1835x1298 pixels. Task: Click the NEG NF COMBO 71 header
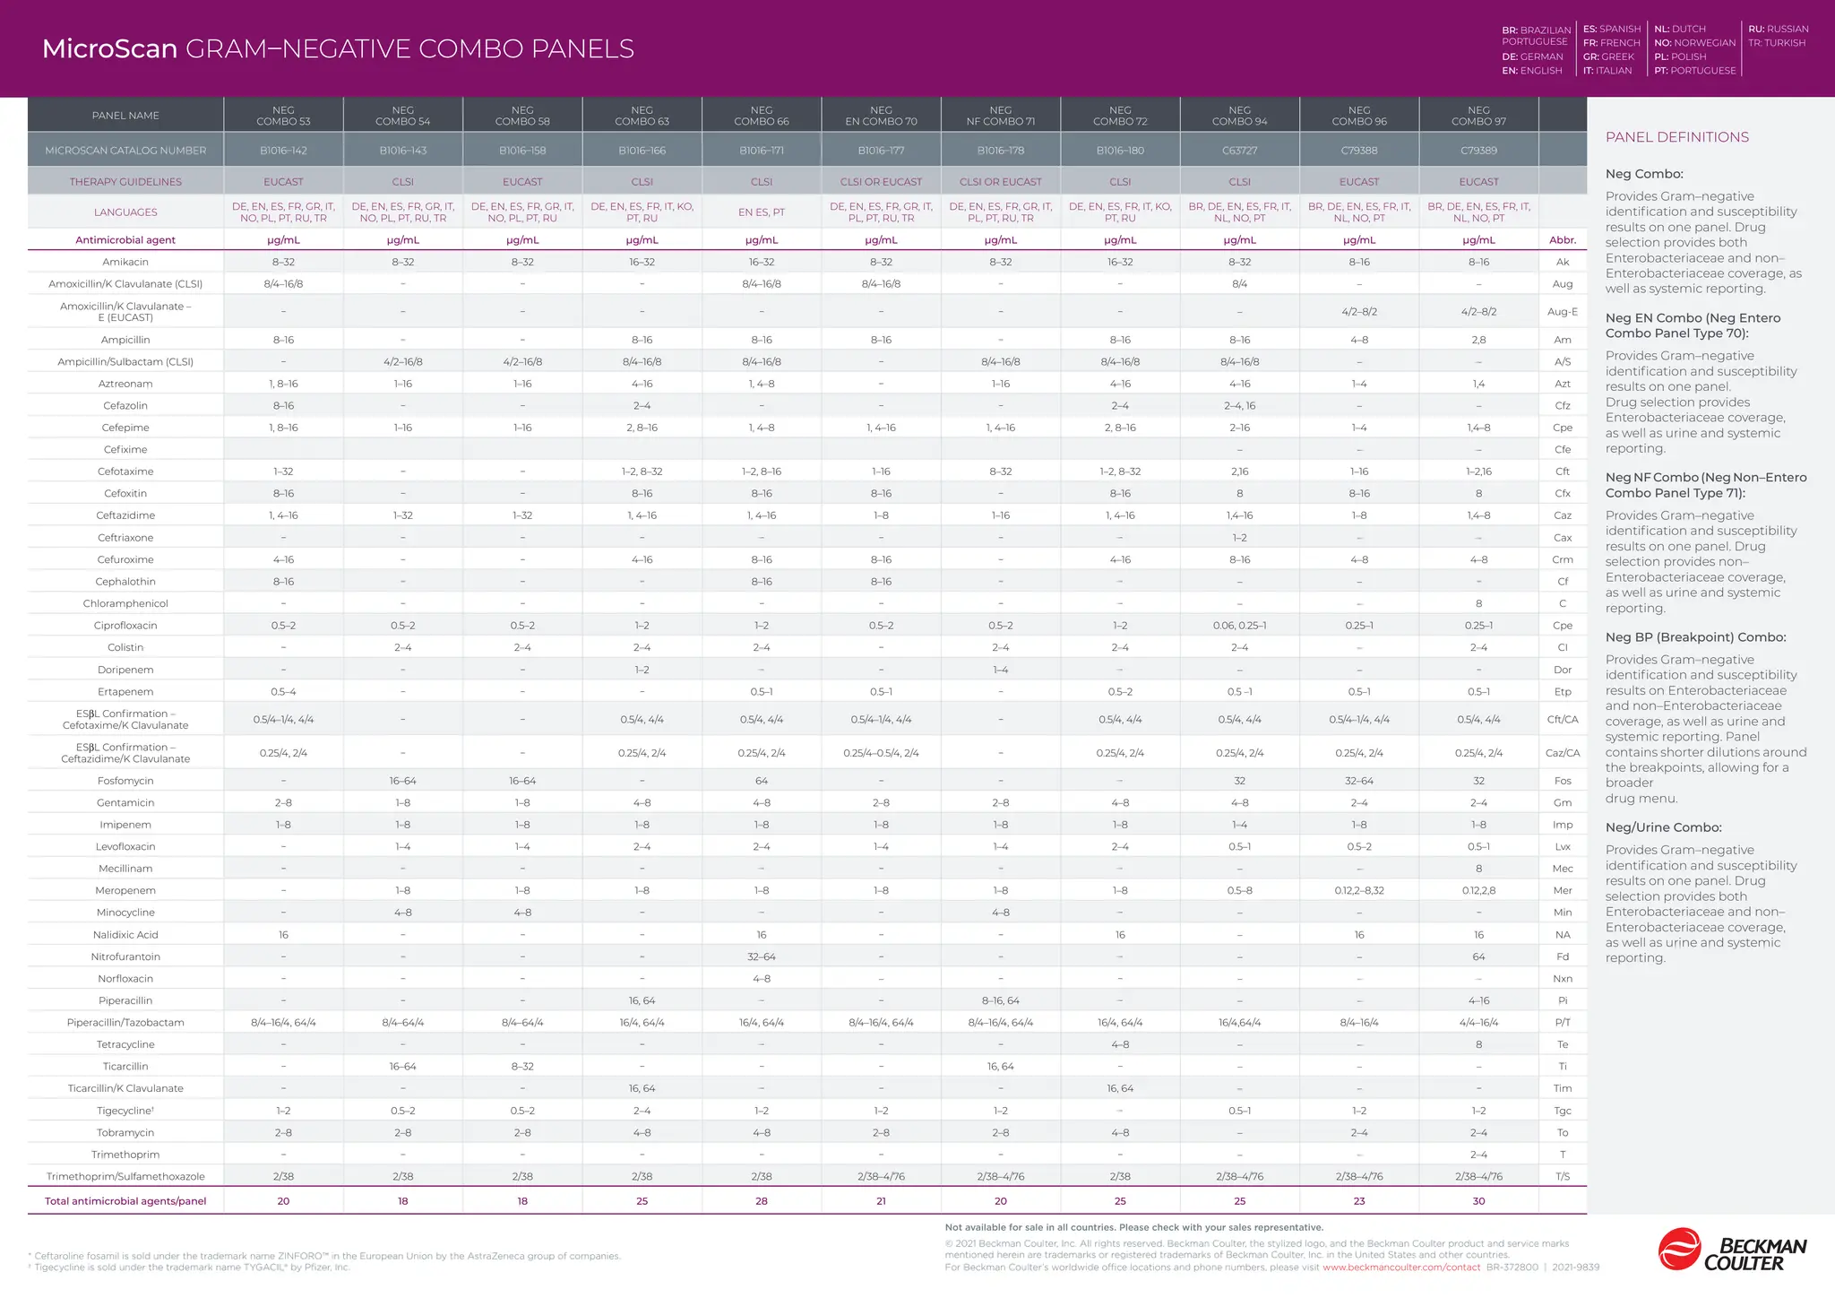point(1000,116)
